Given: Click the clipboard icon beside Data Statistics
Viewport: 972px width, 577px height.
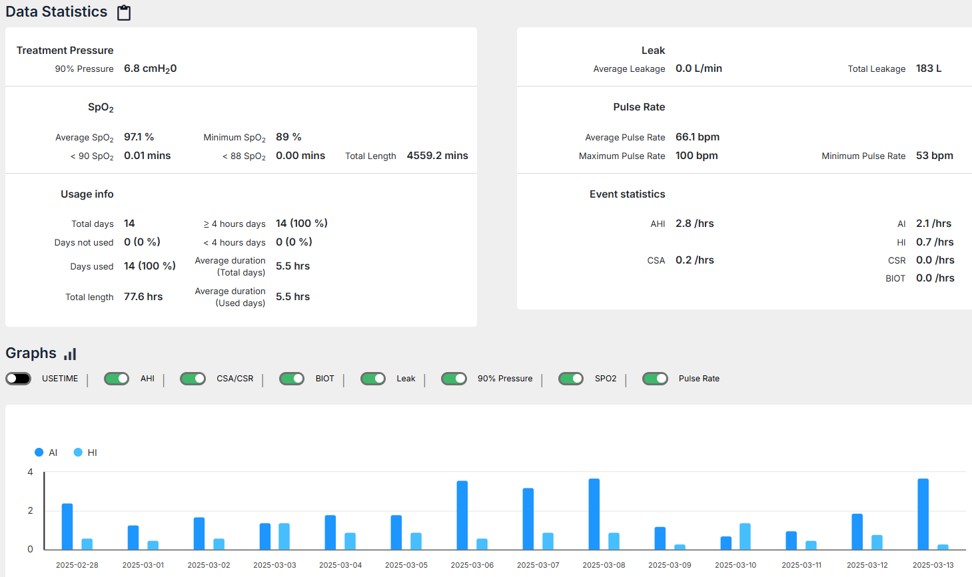Looking at the screenshot, I should click(x=124, y=13).
